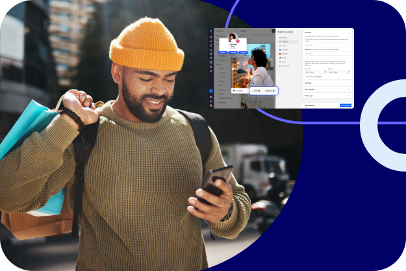The height and width of the screenshot is (271, 406).
Task: Open the start date calendar icon
Action: point(325,72)
